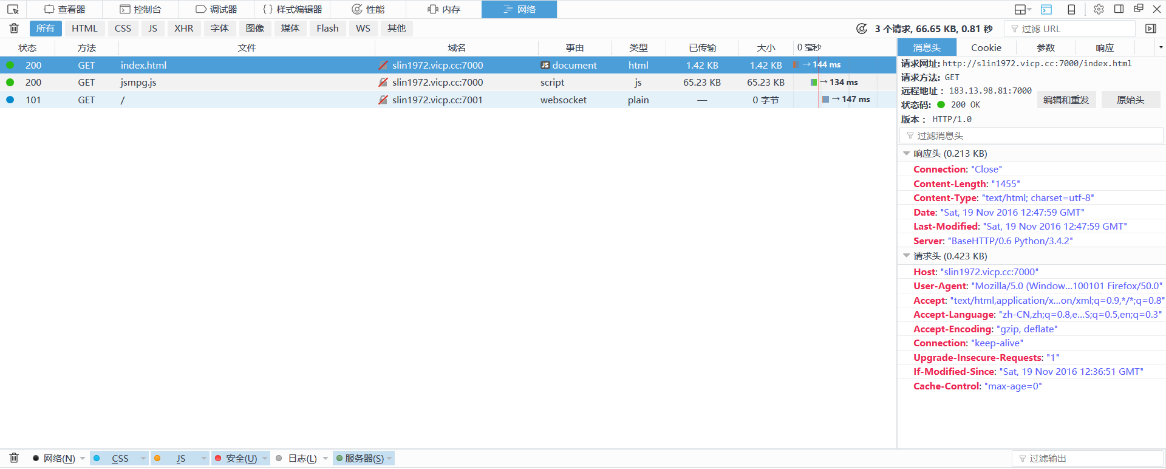Screen dimensions: 1166x469
Task: Click insecure lock icon for jsmpg.js row
Action: click(x=383, y=82)
